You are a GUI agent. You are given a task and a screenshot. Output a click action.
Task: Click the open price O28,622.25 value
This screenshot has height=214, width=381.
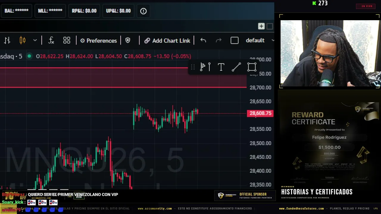[50, 56]
